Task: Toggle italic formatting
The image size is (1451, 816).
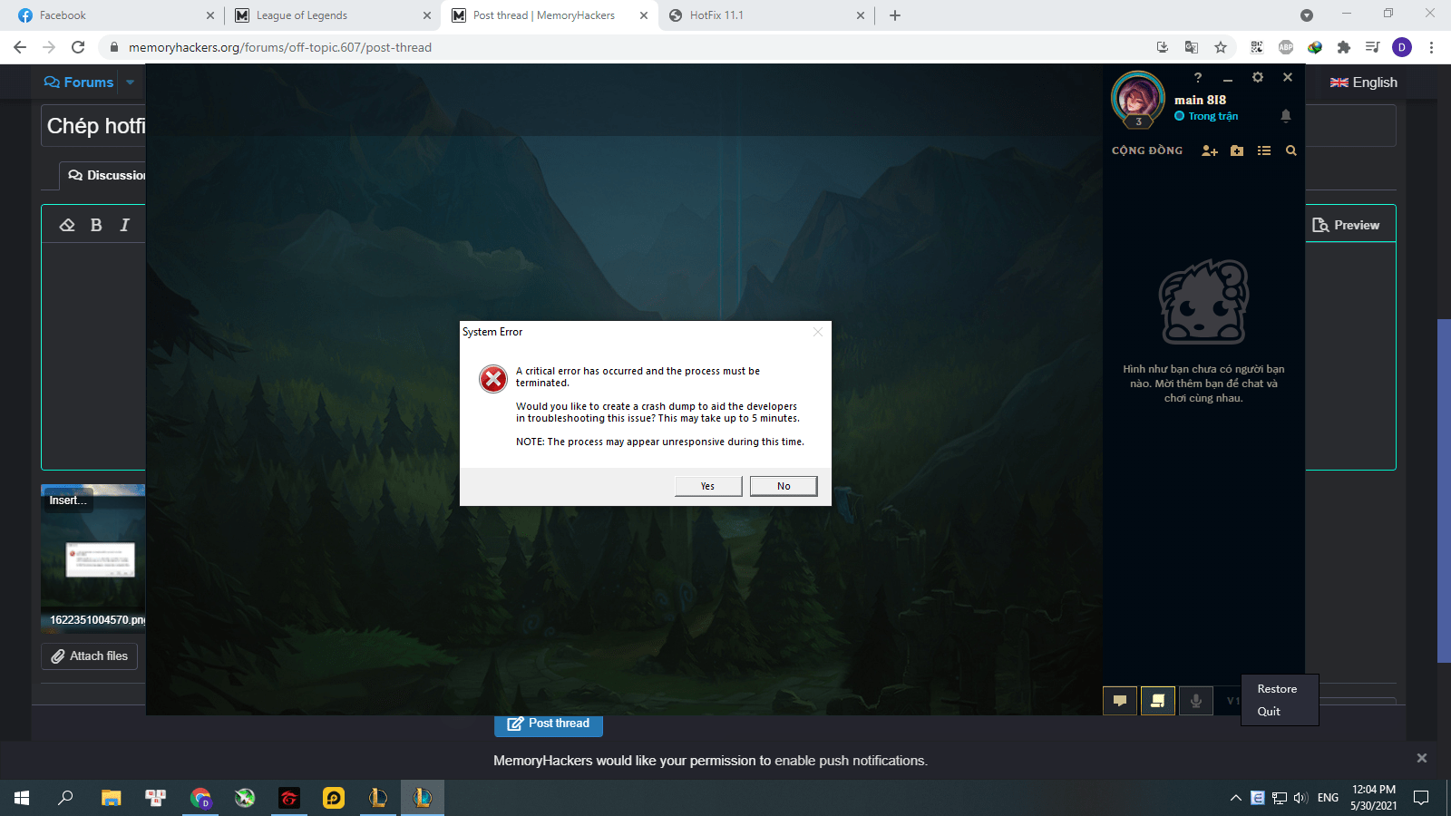Action: (125, 225)
